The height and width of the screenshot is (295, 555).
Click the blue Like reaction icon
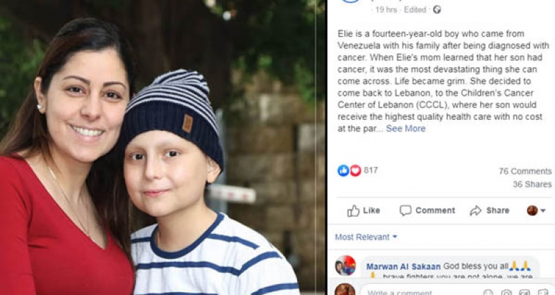click(343, 170)
